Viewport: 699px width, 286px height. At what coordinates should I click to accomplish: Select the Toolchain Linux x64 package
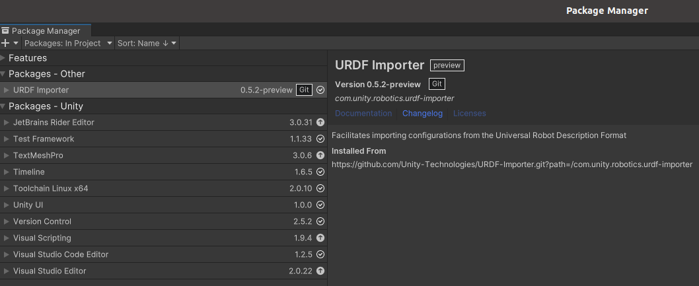click(x=164, y=188)
